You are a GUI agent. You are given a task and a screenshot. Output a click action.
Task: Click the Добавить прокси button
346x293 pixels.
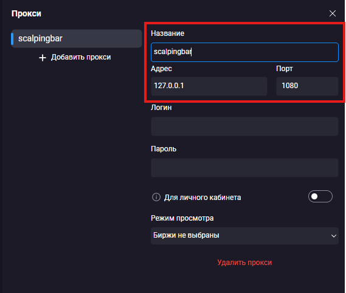tap(75, 57)
